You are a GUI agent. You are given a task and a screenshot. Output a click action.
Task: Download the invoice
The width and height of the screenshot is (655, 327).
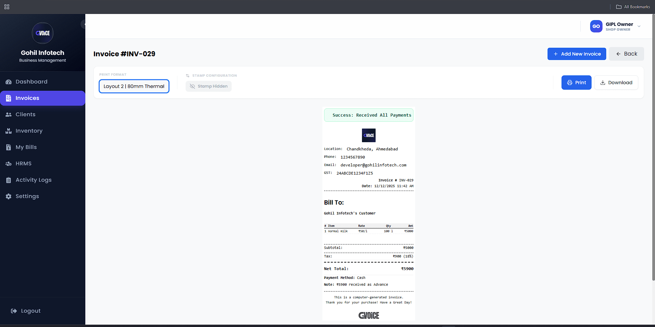(x=616, y=83)
